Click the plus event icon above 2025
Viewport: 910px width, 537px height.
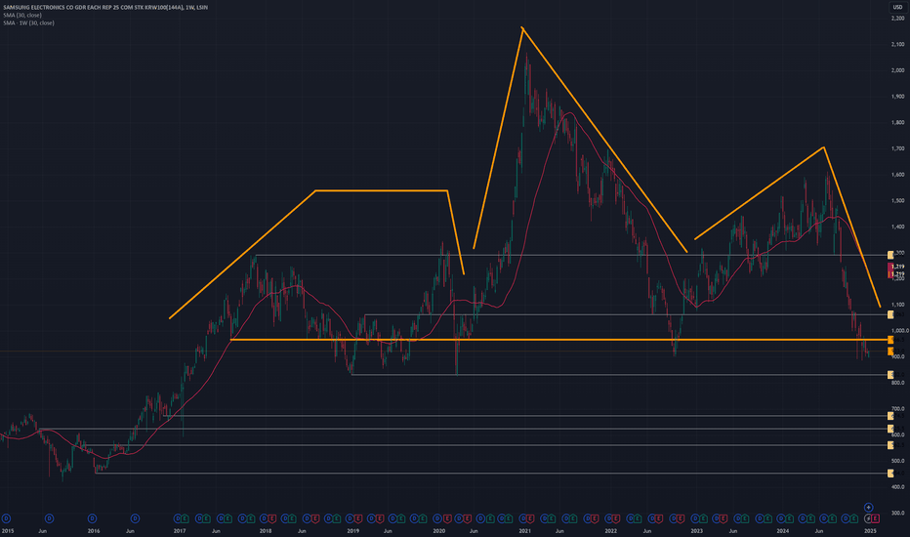(868, 508)
